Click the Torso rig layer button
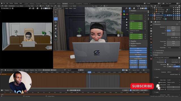The width and height of the screenshot is (181, 101). 138,52
